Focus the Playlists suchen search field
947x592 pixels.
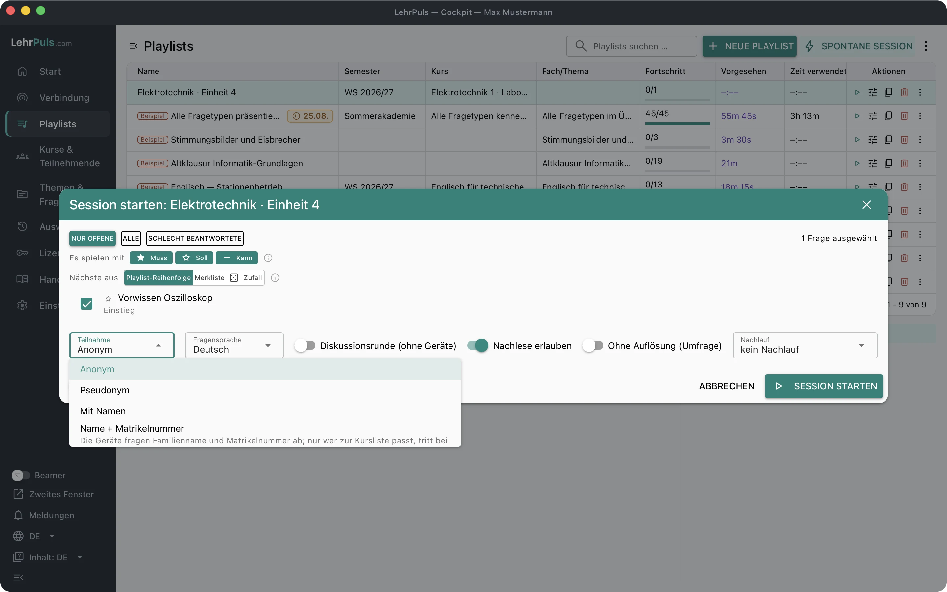(x=631, y=46)
